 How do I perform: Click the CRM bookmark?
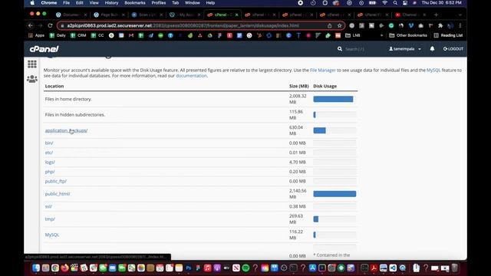click(78, 35)
